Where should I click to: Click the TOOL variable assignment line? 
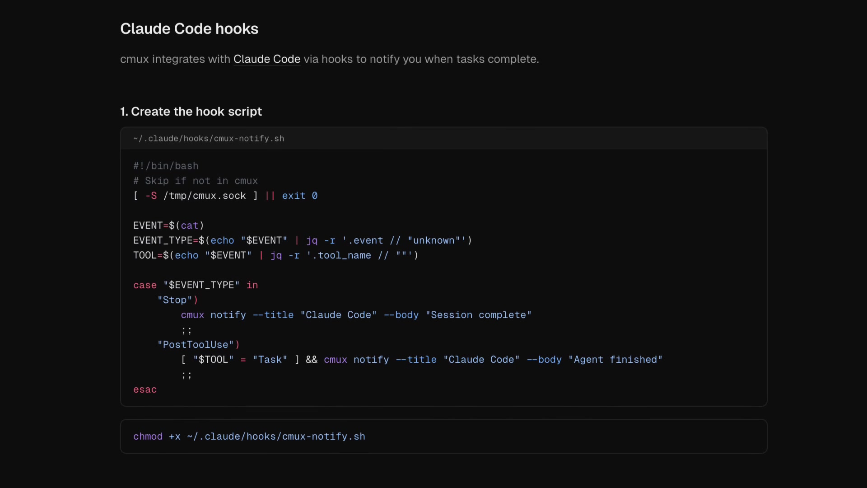pos(275,255)
